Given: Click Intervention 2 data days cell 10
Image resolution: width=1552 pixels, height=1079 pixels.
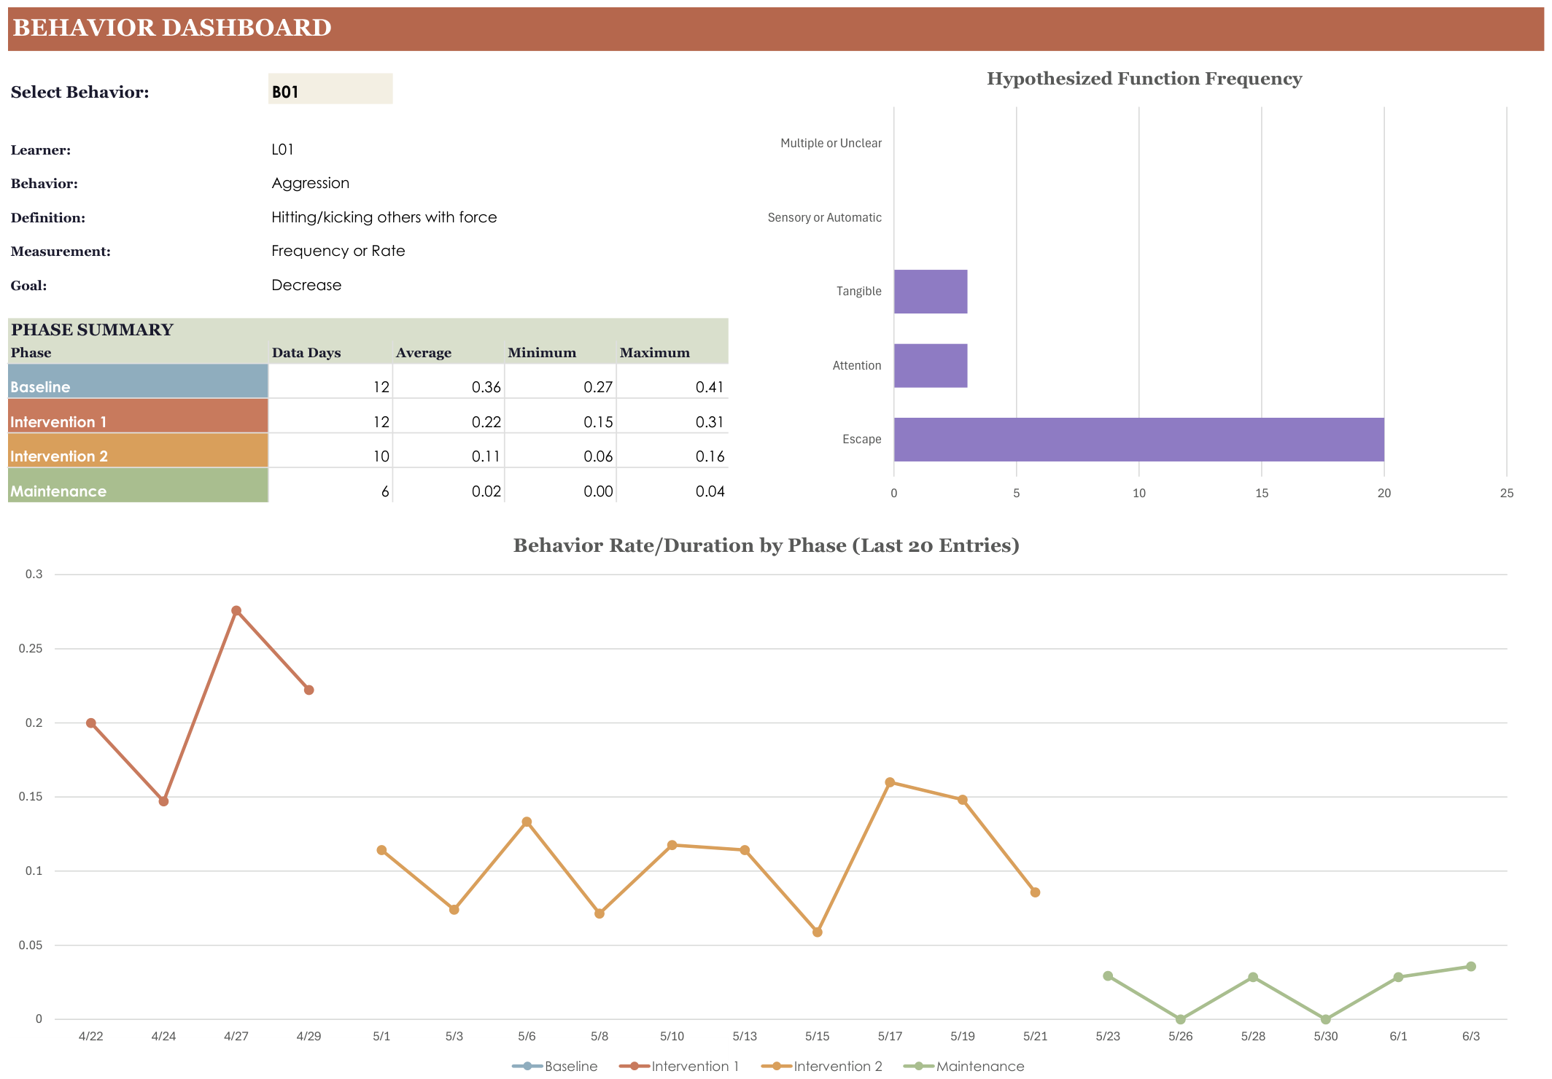Looking at the screenshot, I should pyautogui.click(x=330, y=451).
